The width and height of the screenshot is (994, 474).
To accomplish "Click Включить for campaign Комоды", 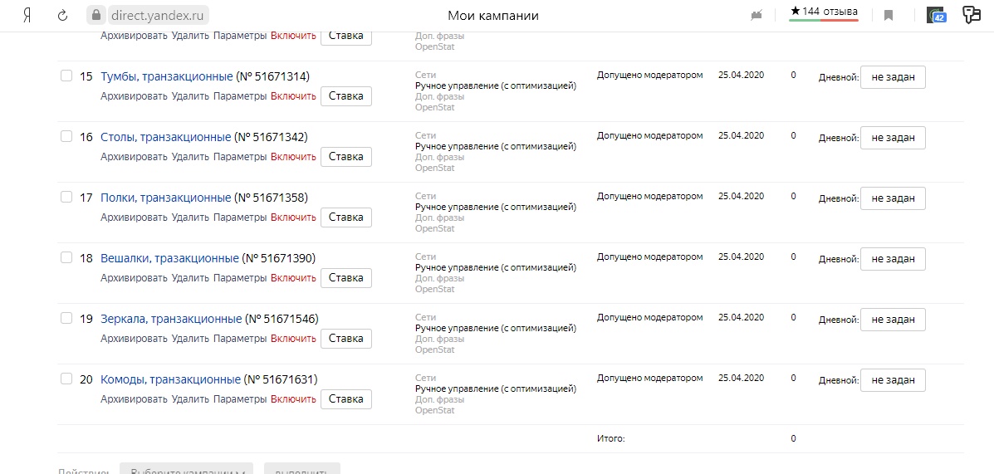I will [293, 399].
